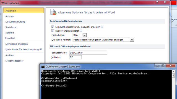Toggle Minisymbolleiste für die Auswahl anzeigen checkbox
This screenshot has height=99, width=177.
(x=53, y=27)
